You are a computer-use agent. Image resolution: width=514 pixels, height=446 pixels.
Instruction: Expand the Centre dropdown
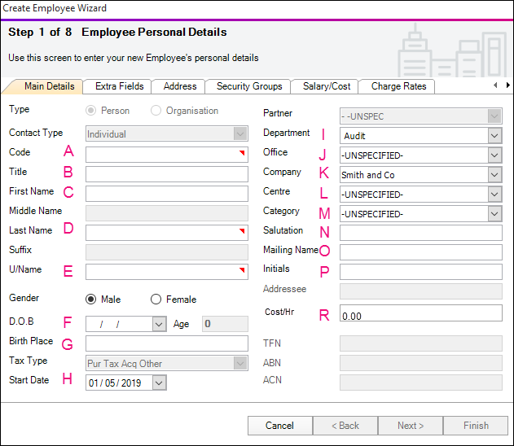494,195
